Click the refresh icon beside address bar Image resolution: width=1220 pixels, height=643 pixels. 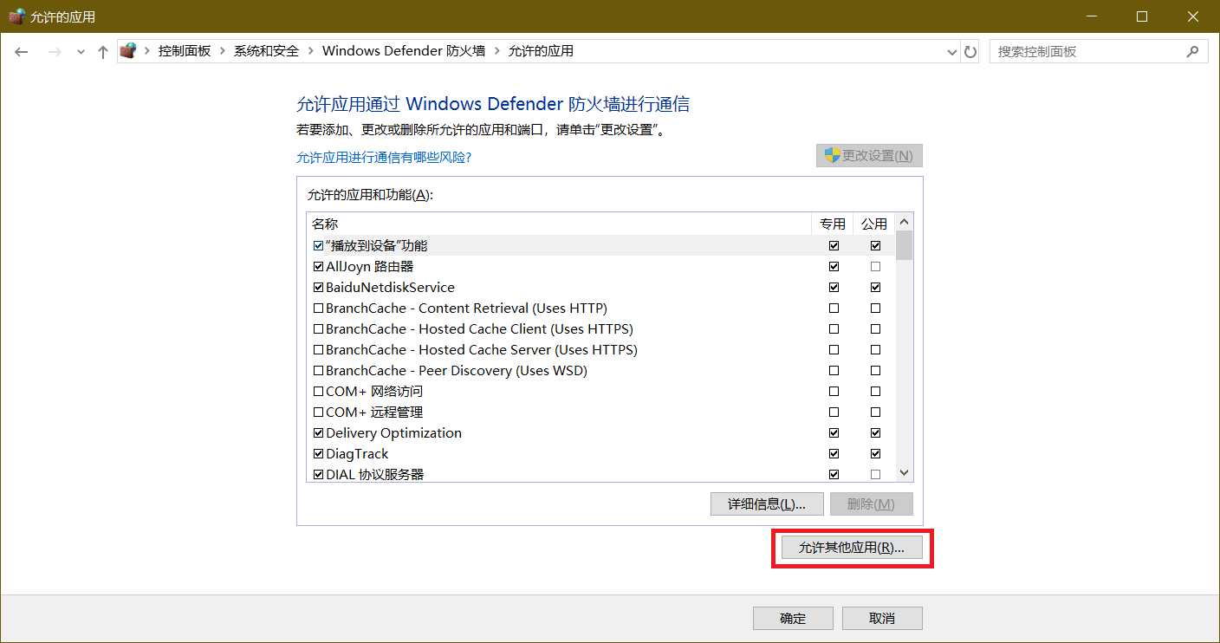(x=970, y=52)
